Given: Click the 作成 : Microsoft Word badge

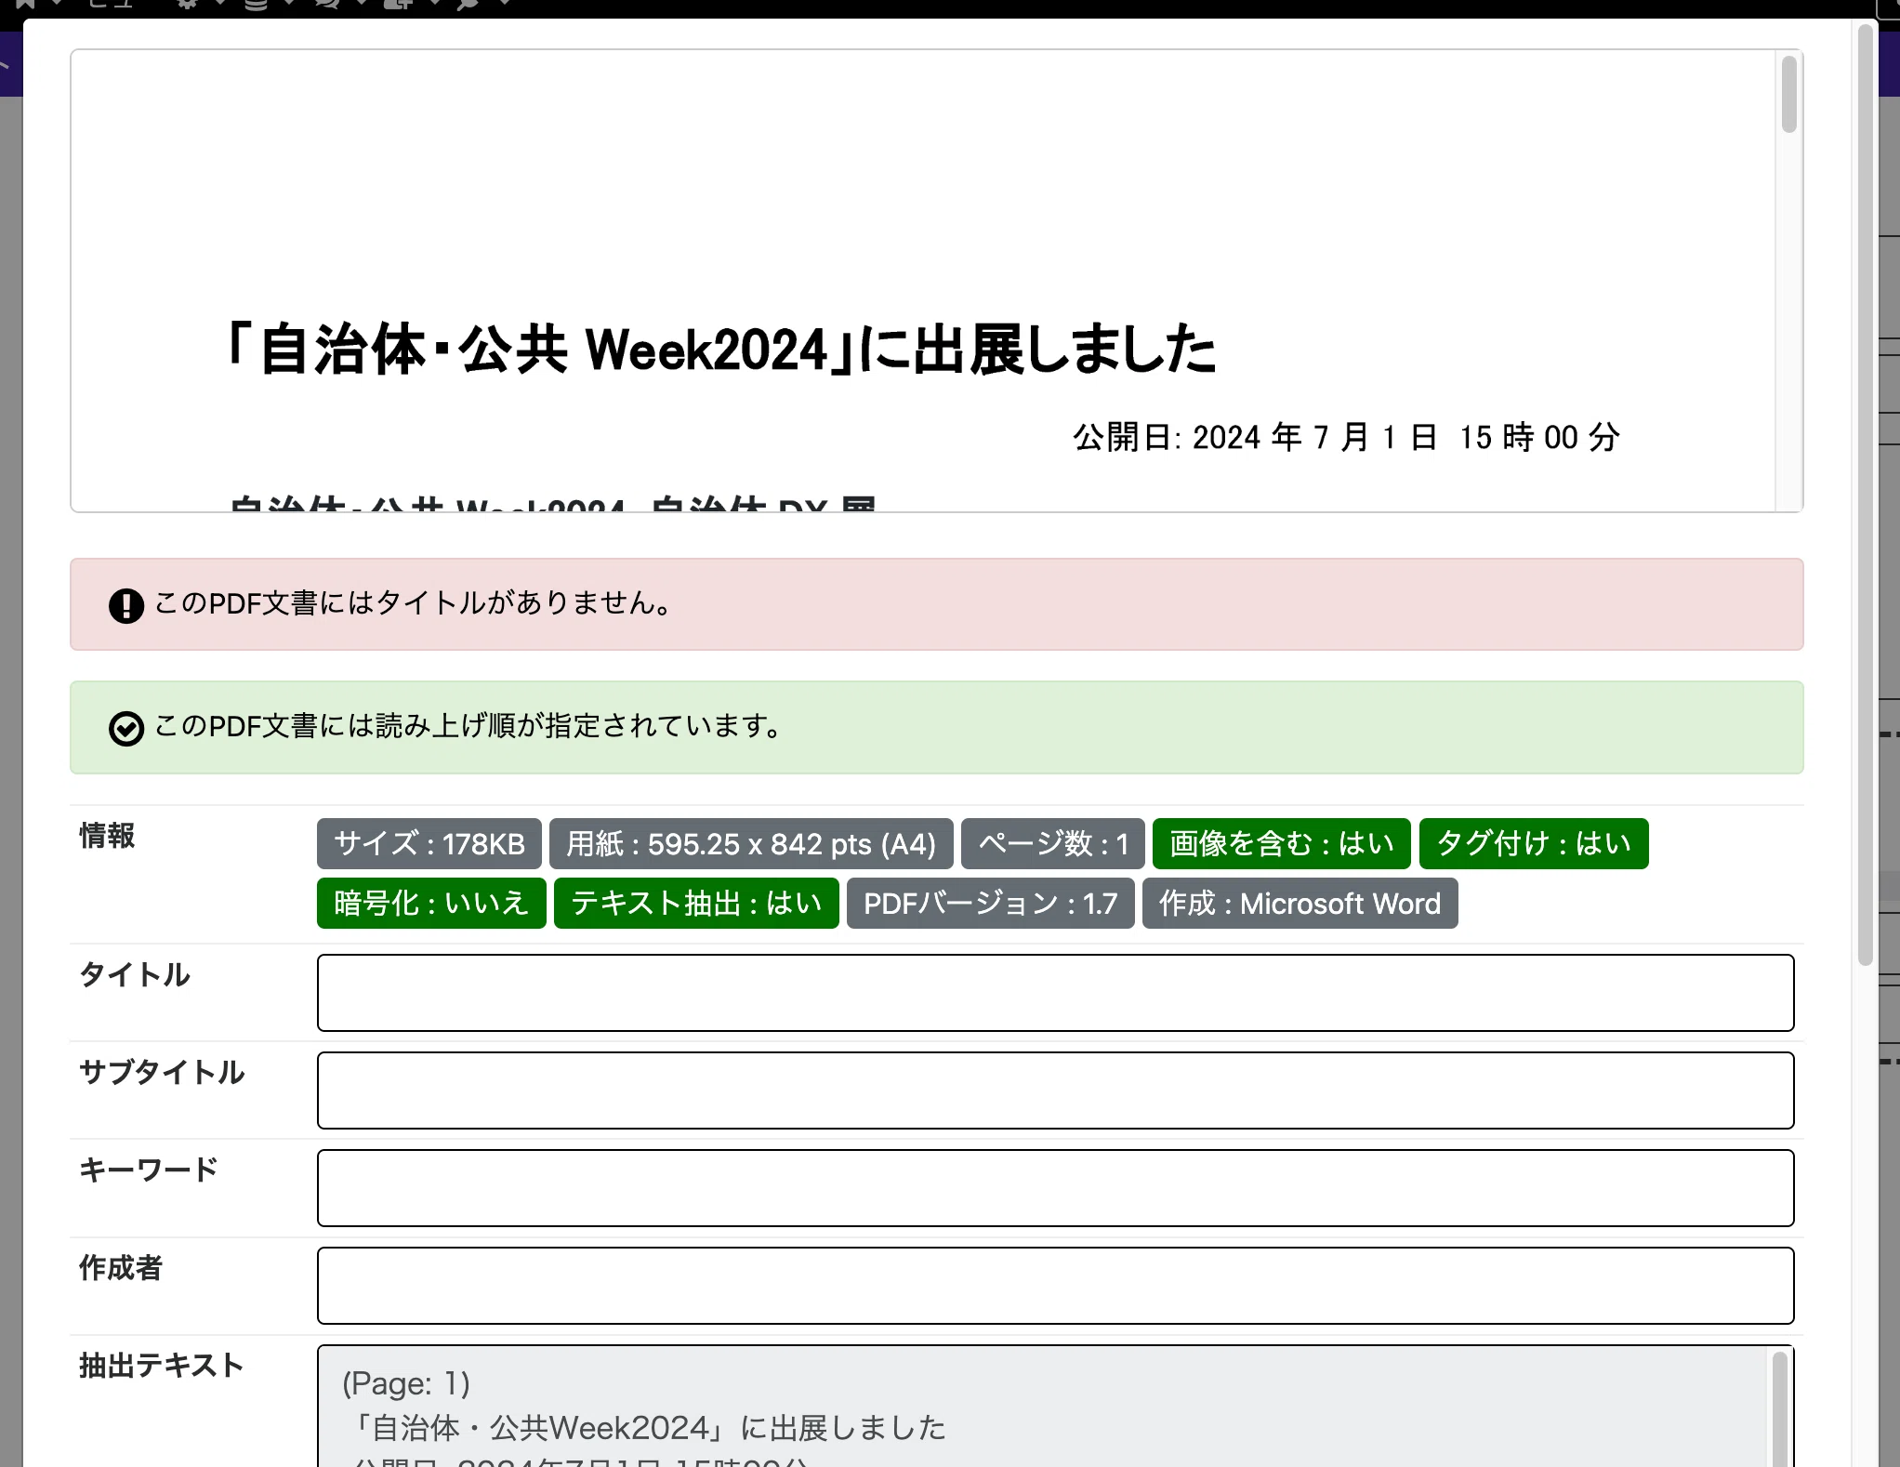Looking at the screenshot, I should [1300, 904].
